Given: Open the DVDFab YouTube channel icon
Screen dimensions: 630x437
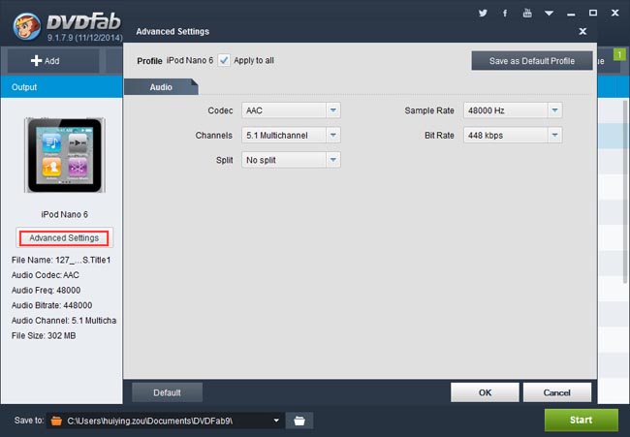Looking at the screenshot, I should pyautogui.click(x=527, y=13).
